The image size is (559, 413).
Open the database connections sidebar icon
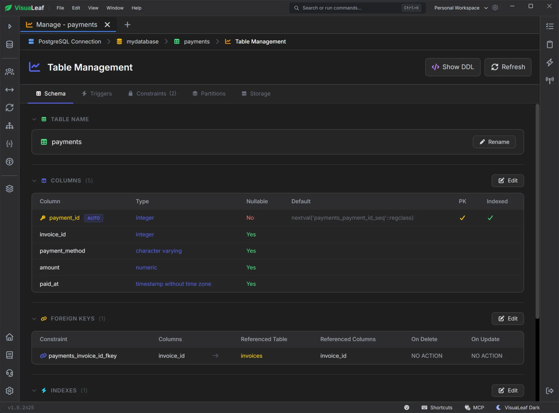pos(10,44)
